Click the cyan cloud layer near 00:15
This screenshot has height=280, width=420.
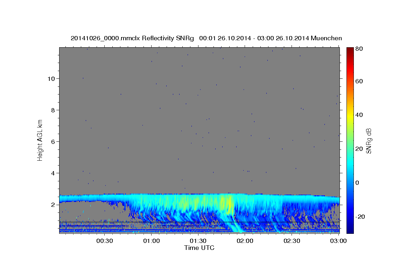(83, 198)
